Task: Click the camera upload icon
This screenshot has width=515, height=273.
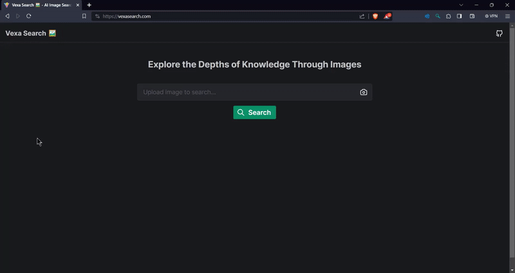Action: click(x=364, y=92)
